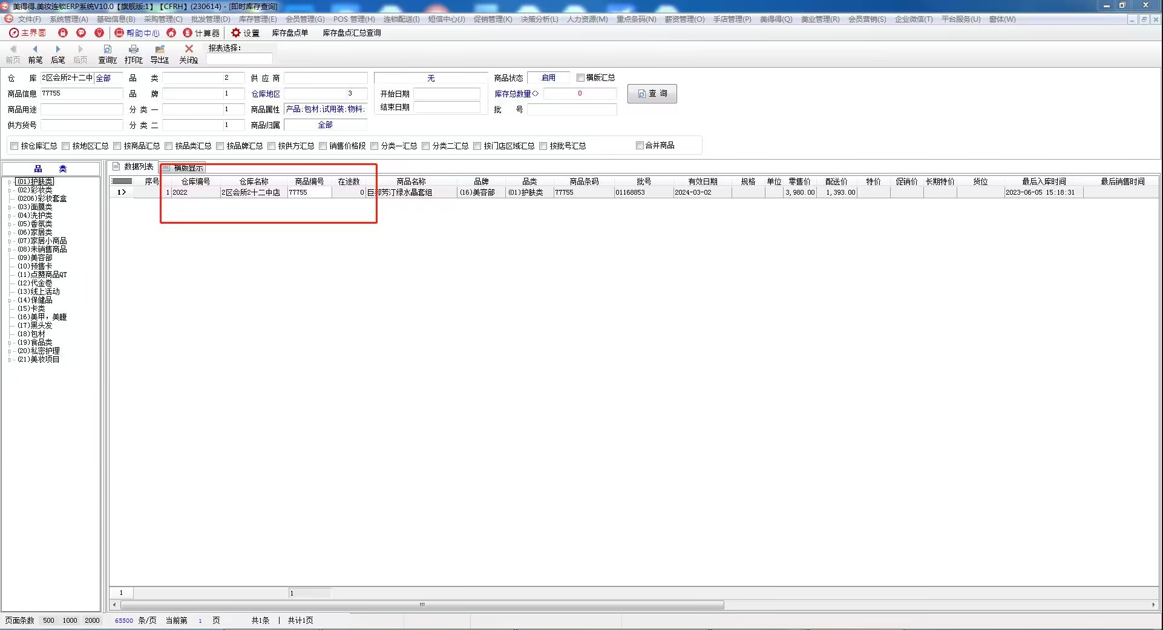The image size is (1163, 630).
Task: Expand the (18)包材 category node
Action: tap(10, 334)
